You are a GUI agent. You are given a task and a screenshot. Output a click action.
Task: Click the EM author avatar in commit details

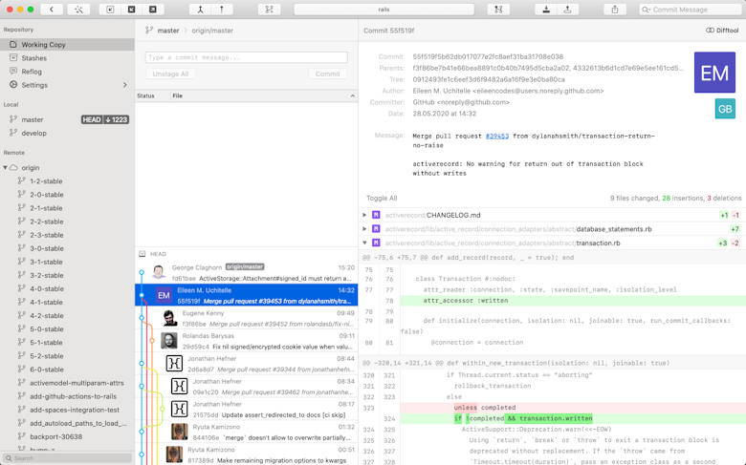pyautogui.click(x=714, y=73)
